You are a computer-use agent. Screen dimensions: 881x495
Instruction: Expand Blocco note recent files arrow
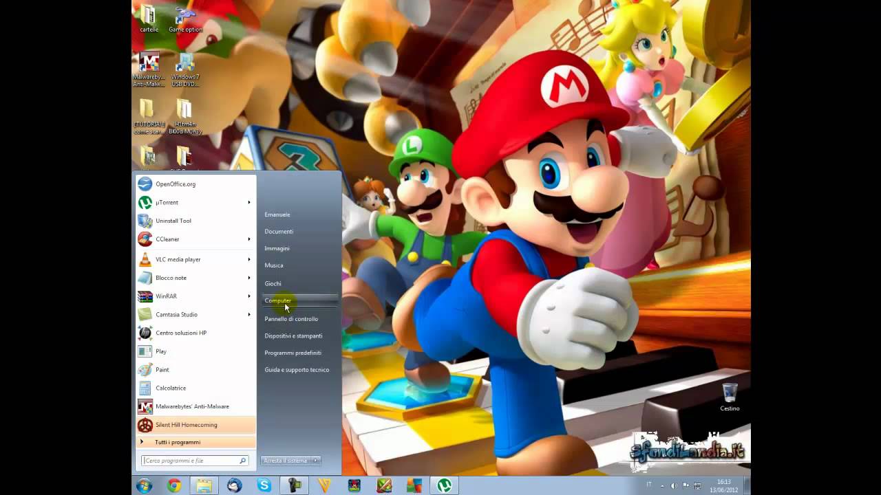(x=249, y=278)
